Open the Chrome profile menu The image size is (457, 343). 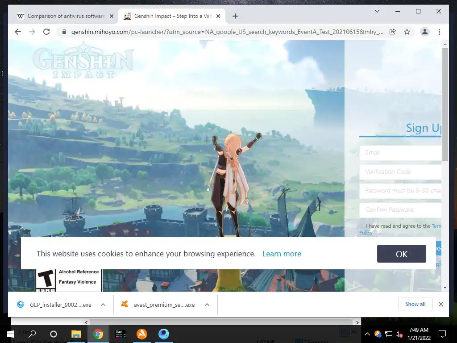pyautogui.click(x=425, y=32)
